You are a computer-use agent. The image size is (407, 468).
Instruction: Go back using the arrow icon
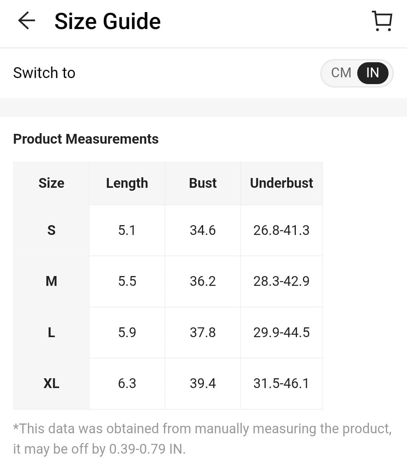26,21
